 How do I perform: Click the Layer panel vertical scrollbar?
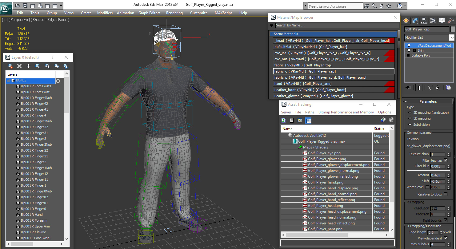pos(66,157)
